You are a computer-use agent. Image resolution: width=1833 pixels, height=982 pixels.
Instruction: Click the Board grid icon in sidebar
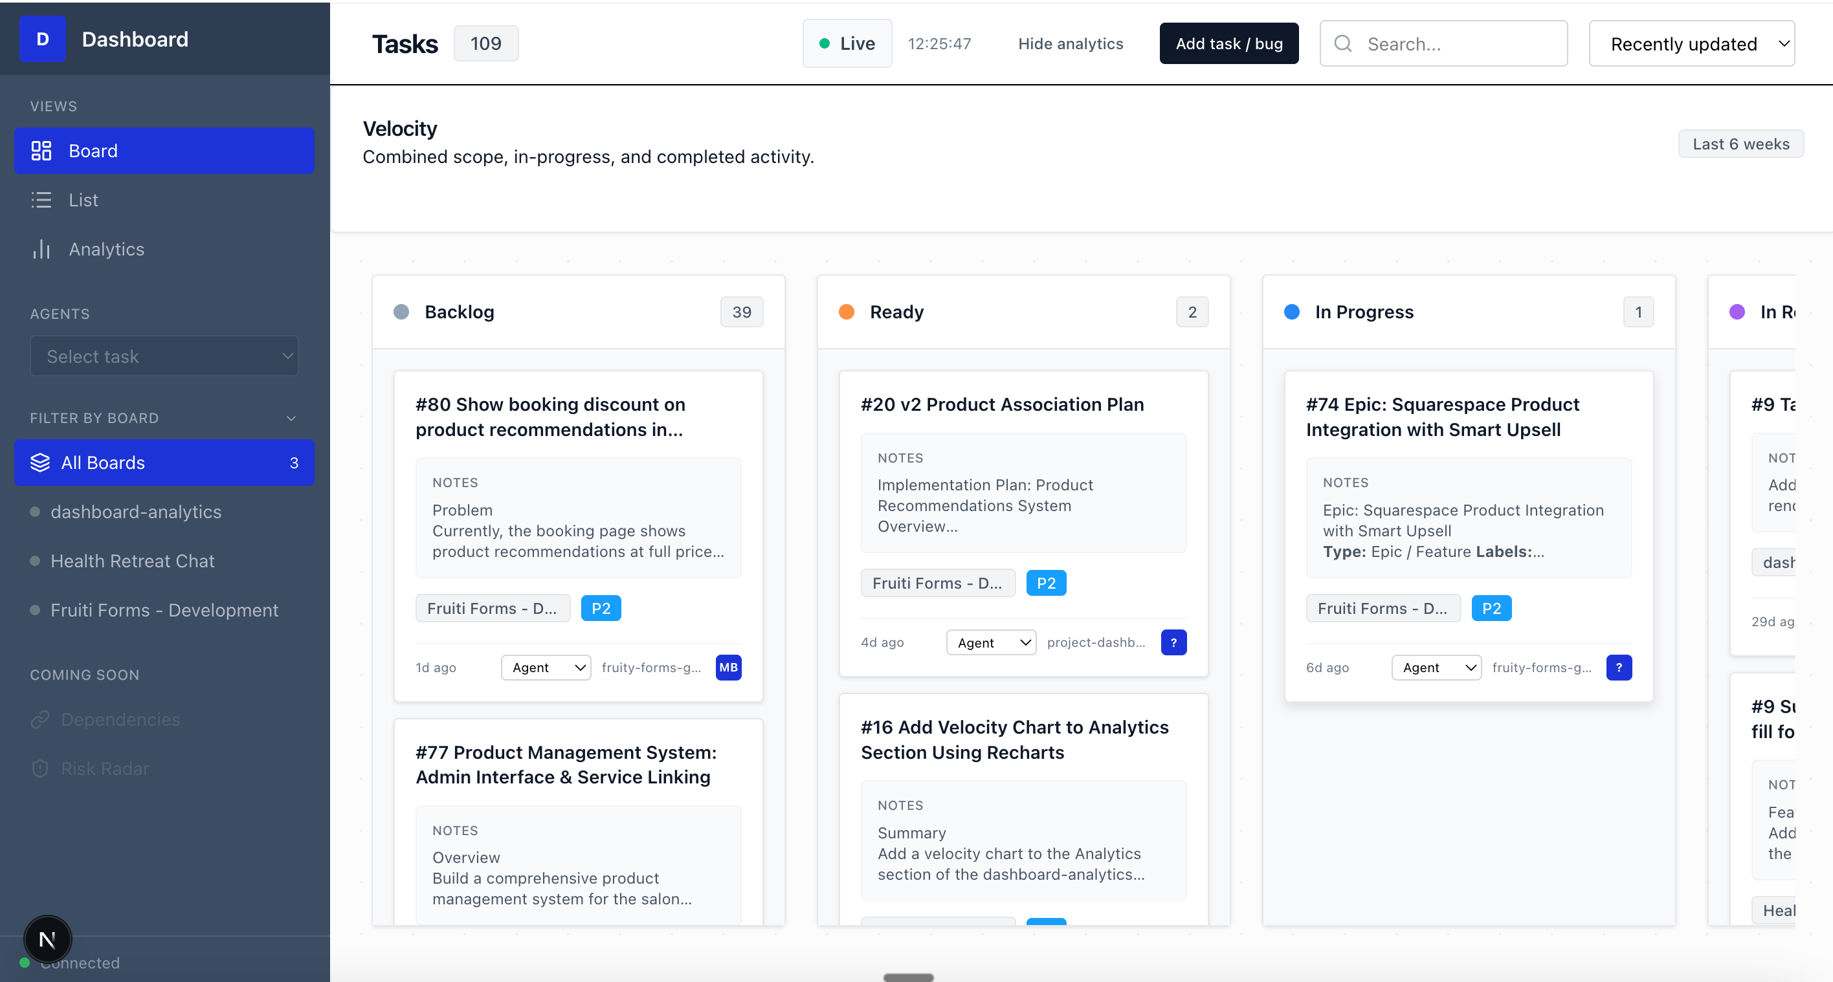coord(41,151)
